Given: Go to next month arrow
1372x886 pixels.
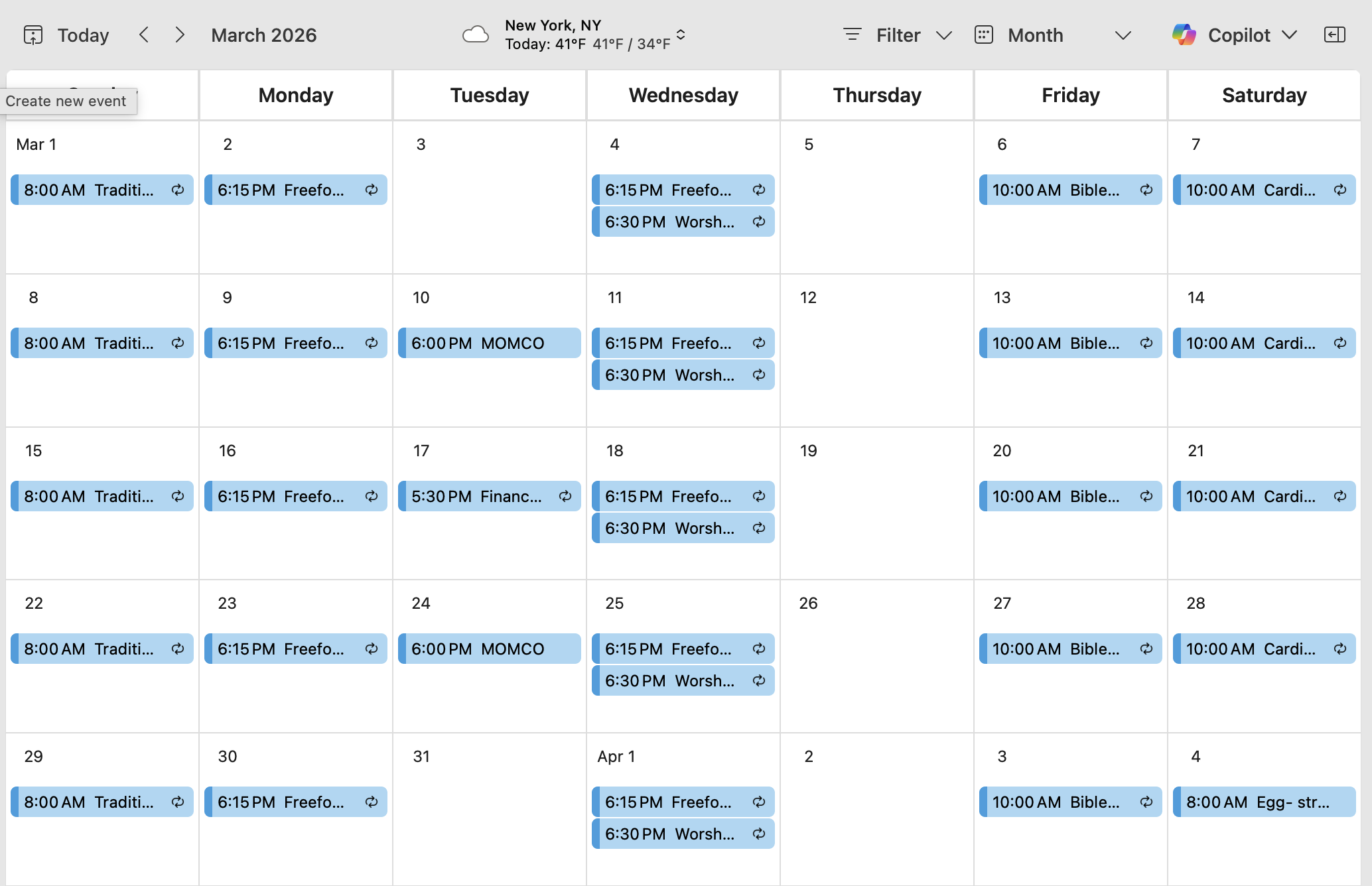Looking at the screenshot, I should (180, 35).
